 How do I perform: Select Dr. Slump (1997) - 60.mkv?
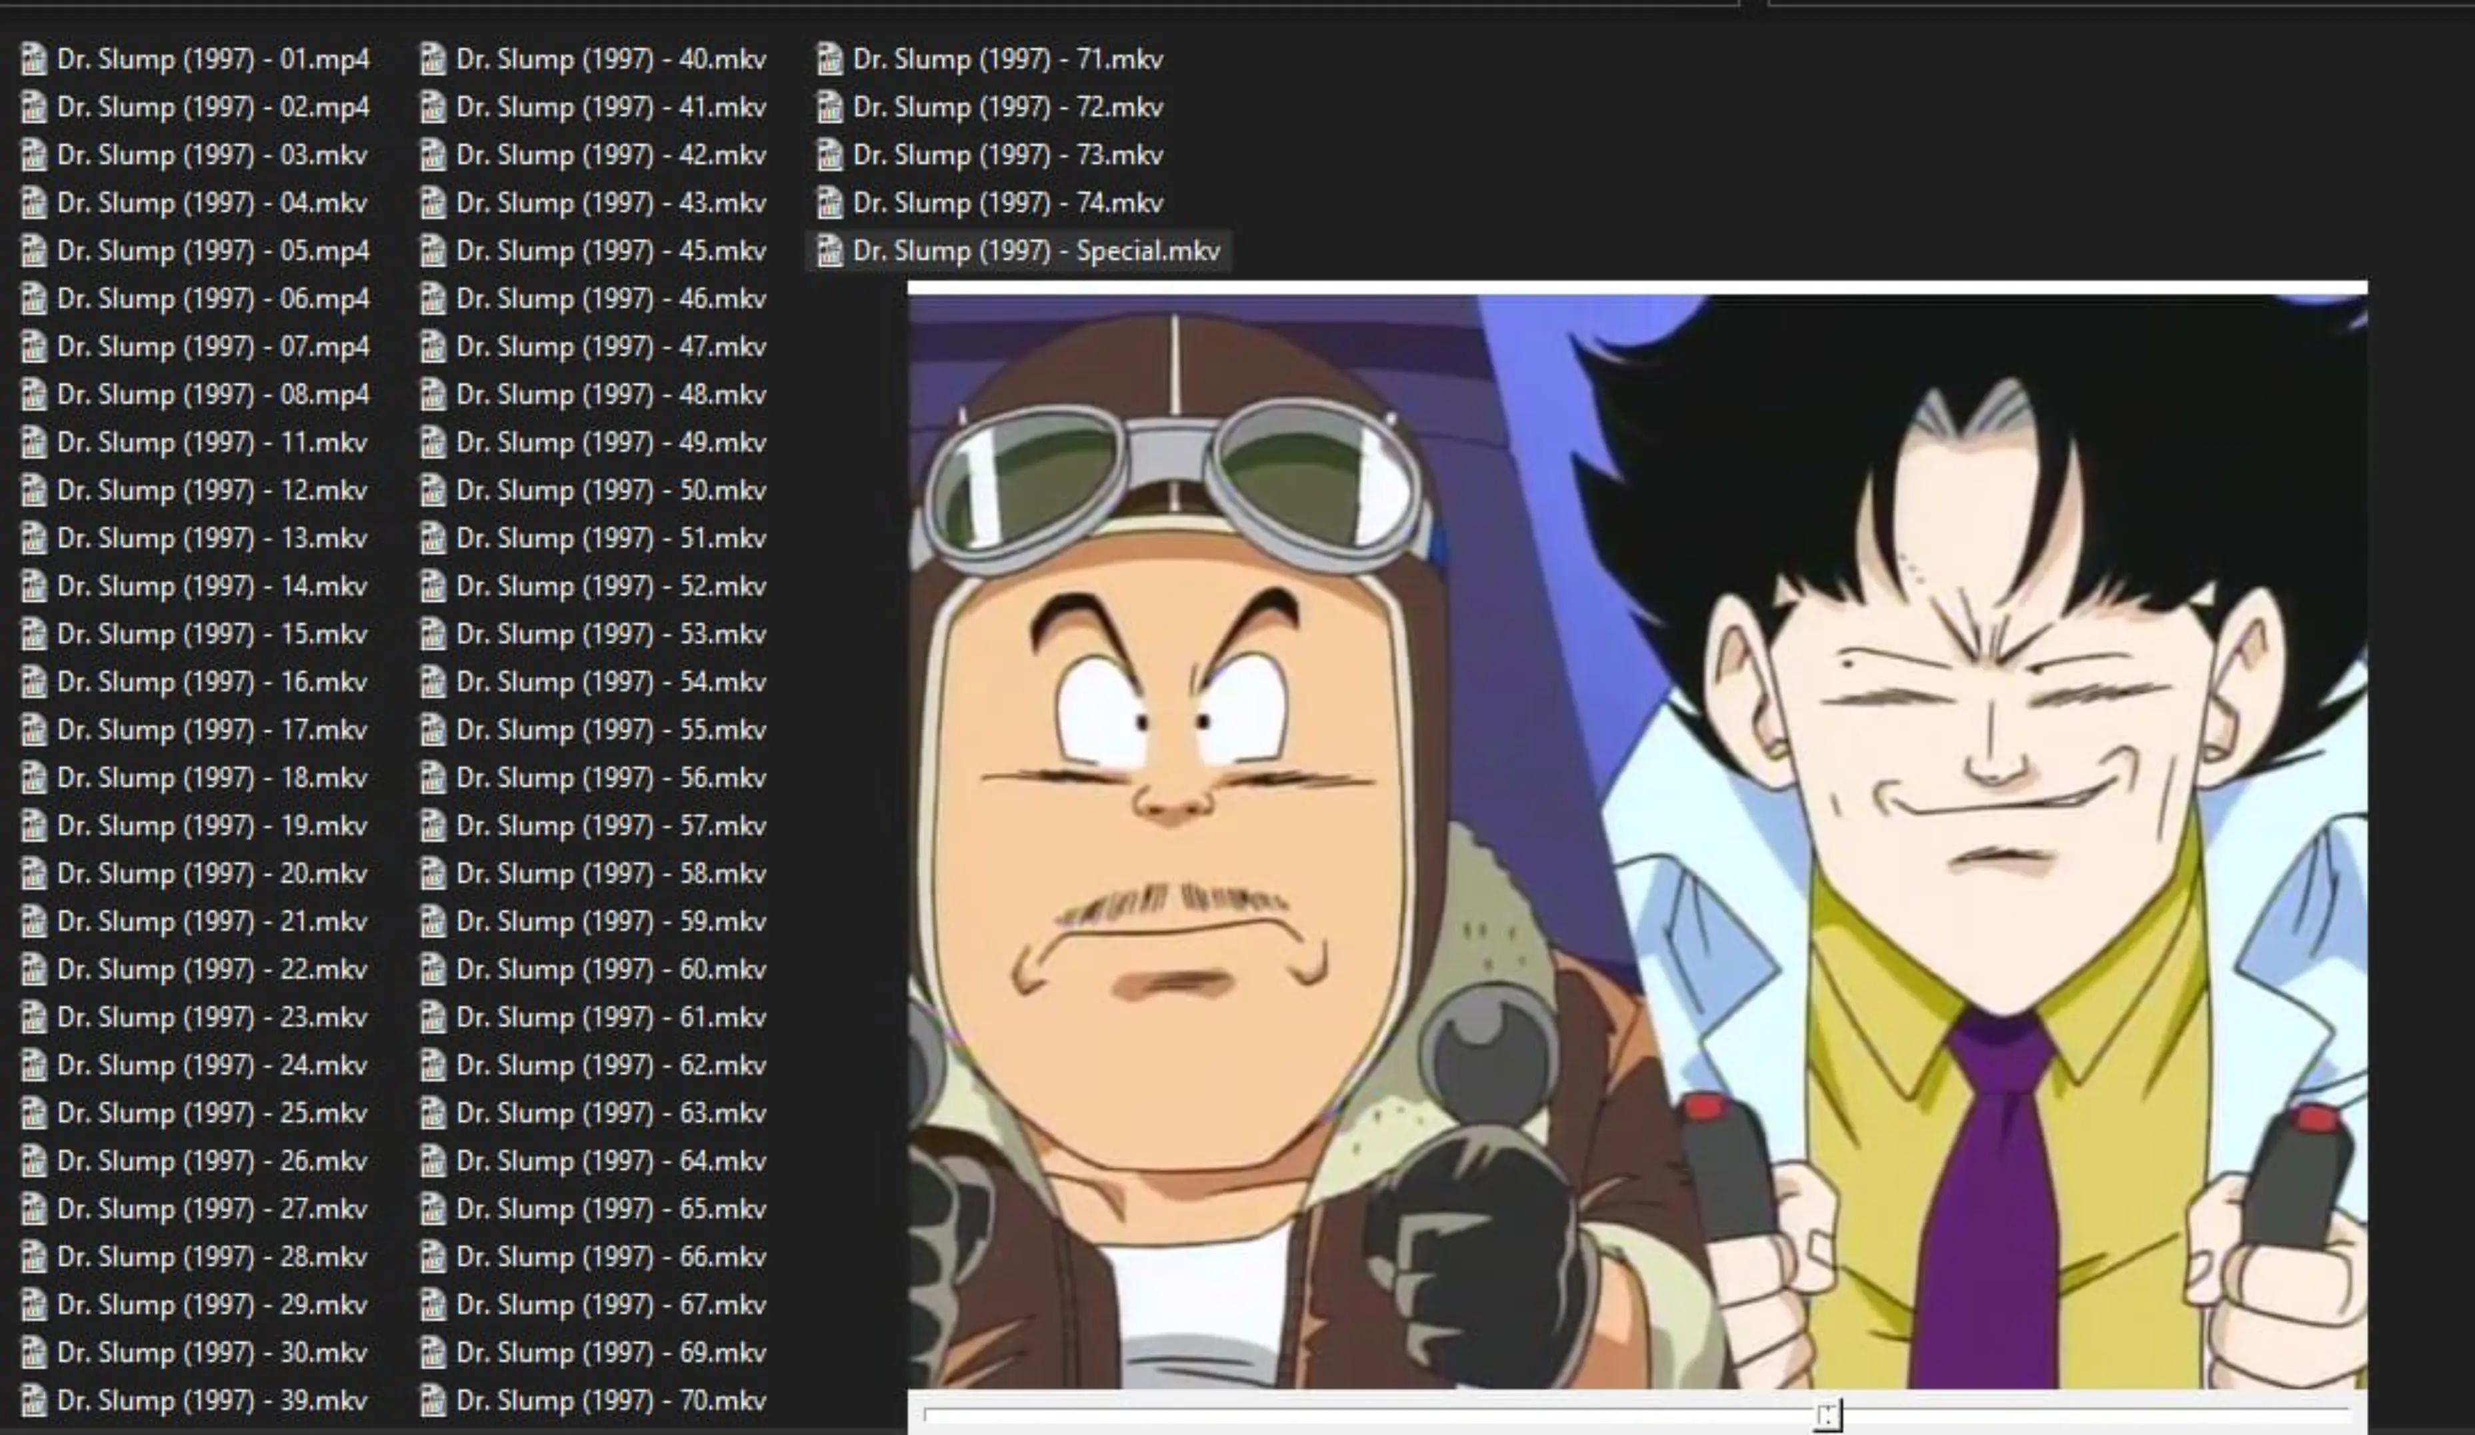(x=593, y=970)
